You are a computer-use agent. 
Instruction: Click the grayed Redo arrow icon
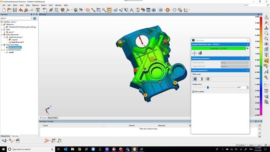tap(32, 10)
